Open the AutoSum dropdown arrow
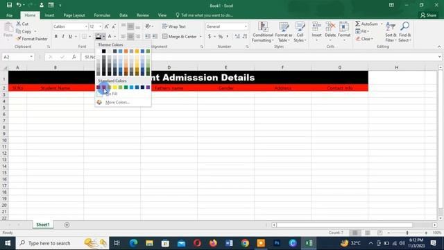444x250 pixels. [x=382, y=24]
